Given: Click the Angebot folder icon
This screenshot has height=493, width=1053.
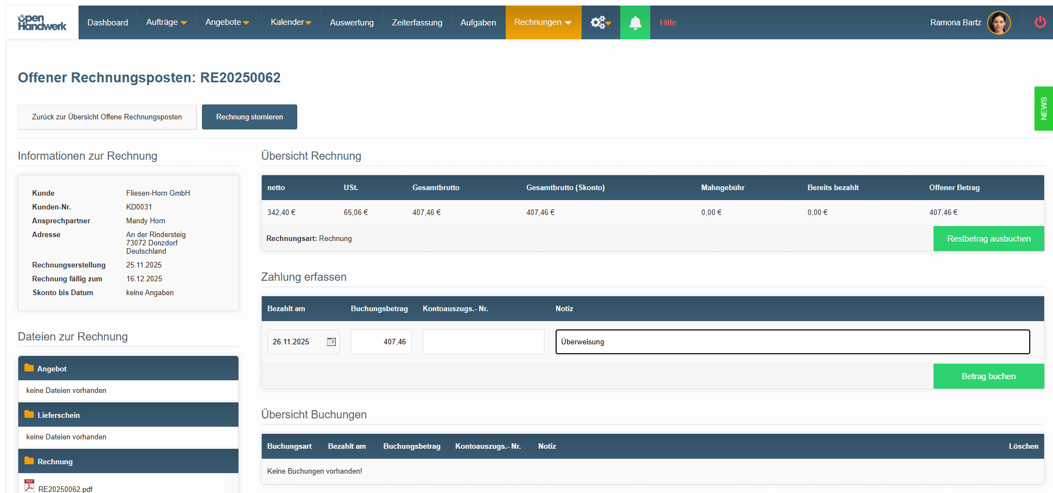Looking at the screenshot, I should (29, 368).
